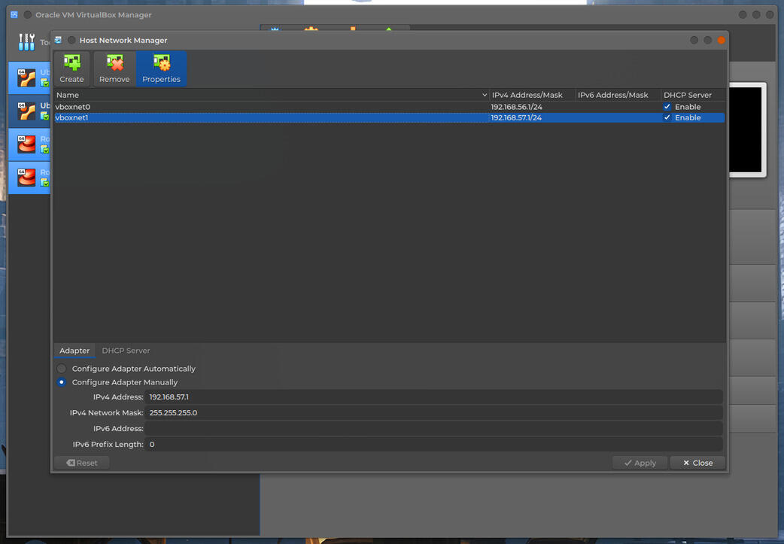The width and height of the screenshot is (784, 544).
Task: Click the VM preview thumbnail in VirtualBox Manager
Action: click(746, 129)
